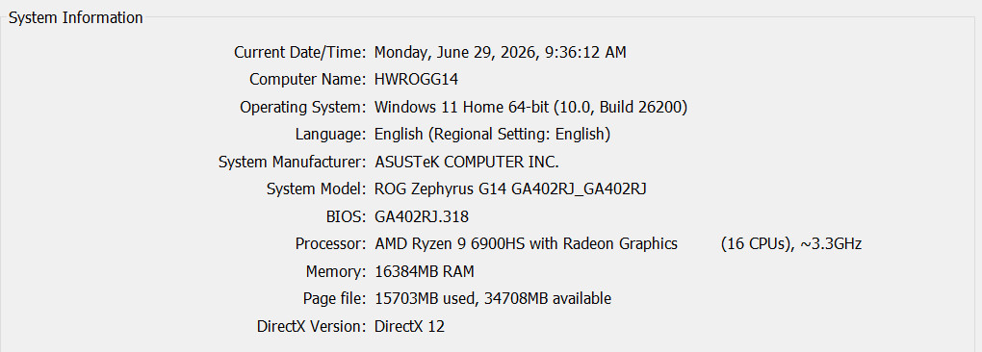Viewport: 982px width, 352px height.
Task: Click the ASUSTeK COMPUTER INC. text
Action: point(467,162)
